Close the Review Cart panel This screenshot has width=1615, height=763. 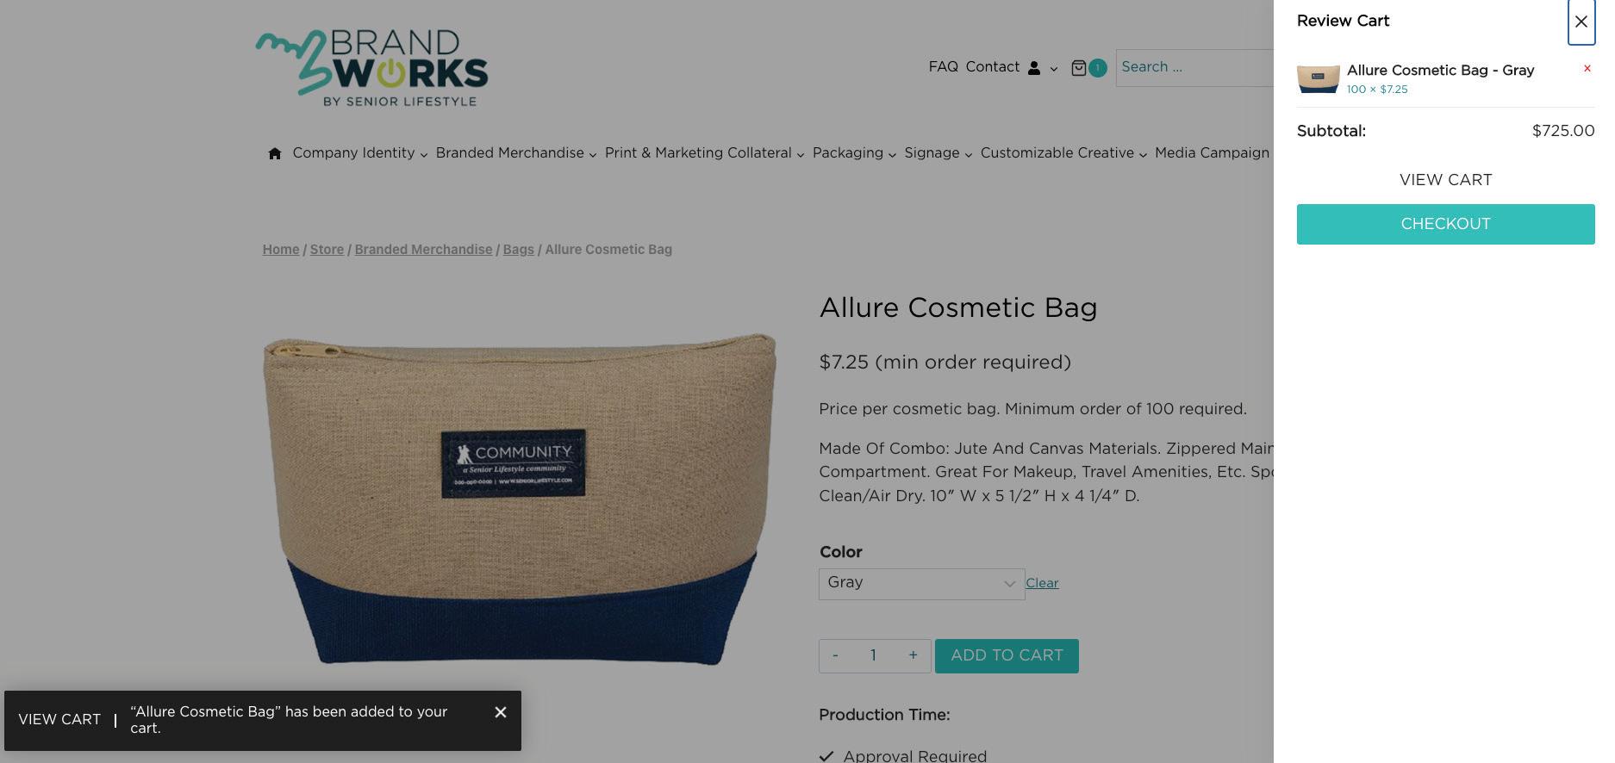pos(1581,22)
